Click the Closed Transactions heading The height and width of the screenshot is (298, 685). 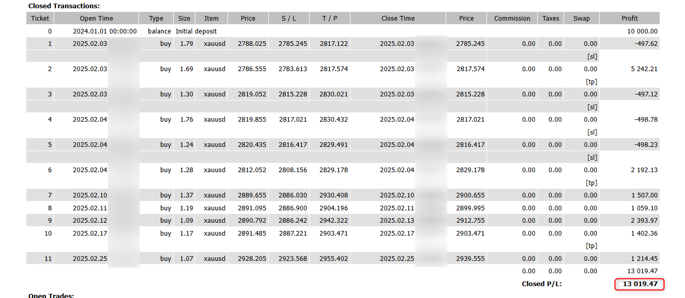click(x=64, y=6)
